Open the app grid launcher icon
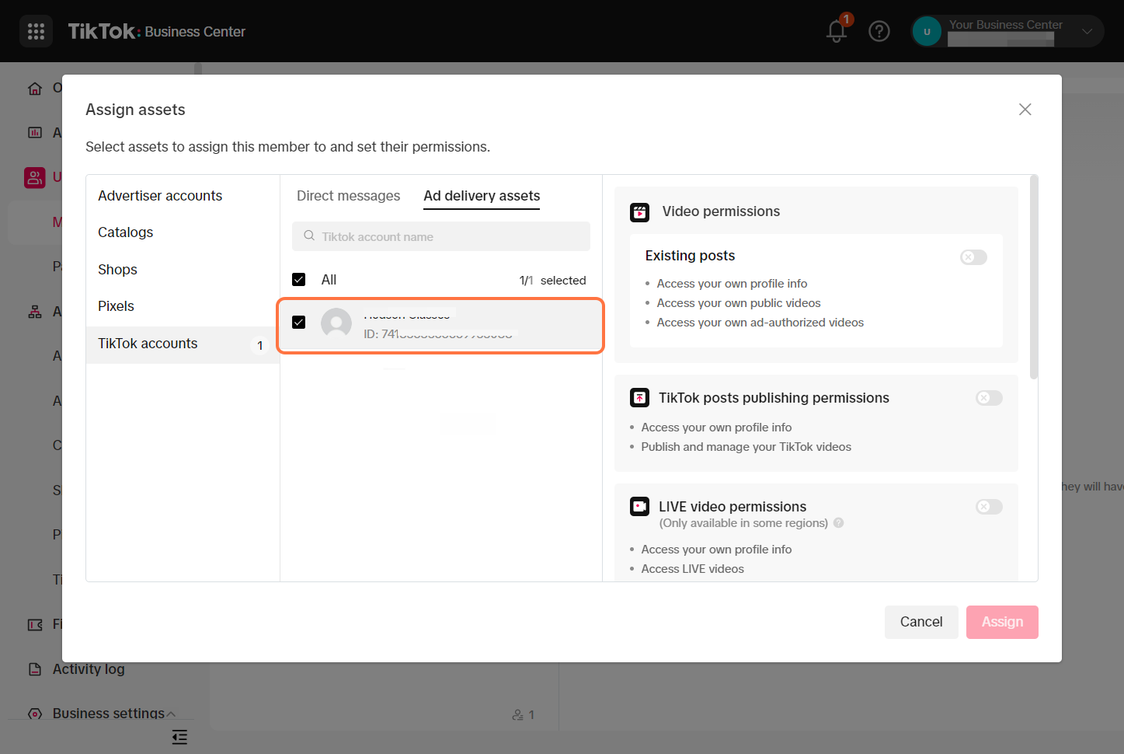The height and width of the screenshot is (754, 1124). point(36,32)
